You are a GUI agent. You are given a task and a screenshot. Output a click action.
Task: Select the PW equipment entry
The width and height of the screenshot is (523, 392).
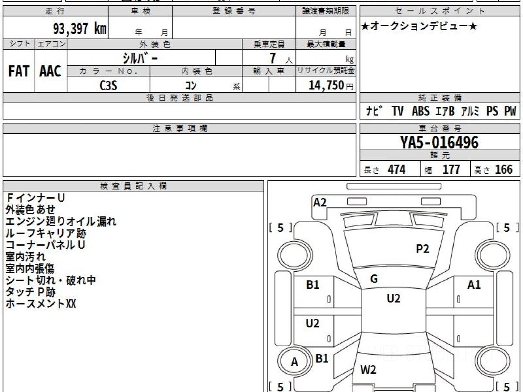pyautogui.click(x=510, y=112)
